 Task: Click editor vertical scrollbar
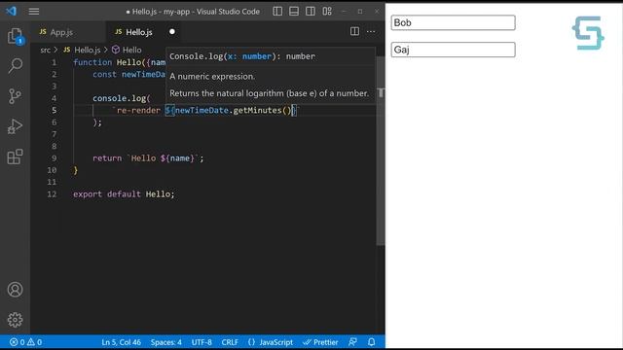(x=381, y=151)
